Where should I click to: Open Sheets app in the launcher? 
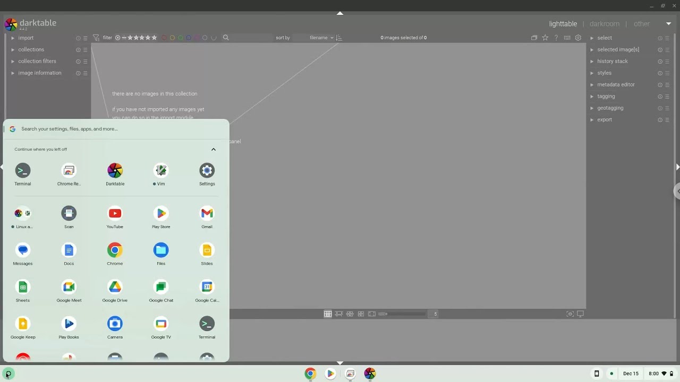pyautogui.click(x=23, y=291)
